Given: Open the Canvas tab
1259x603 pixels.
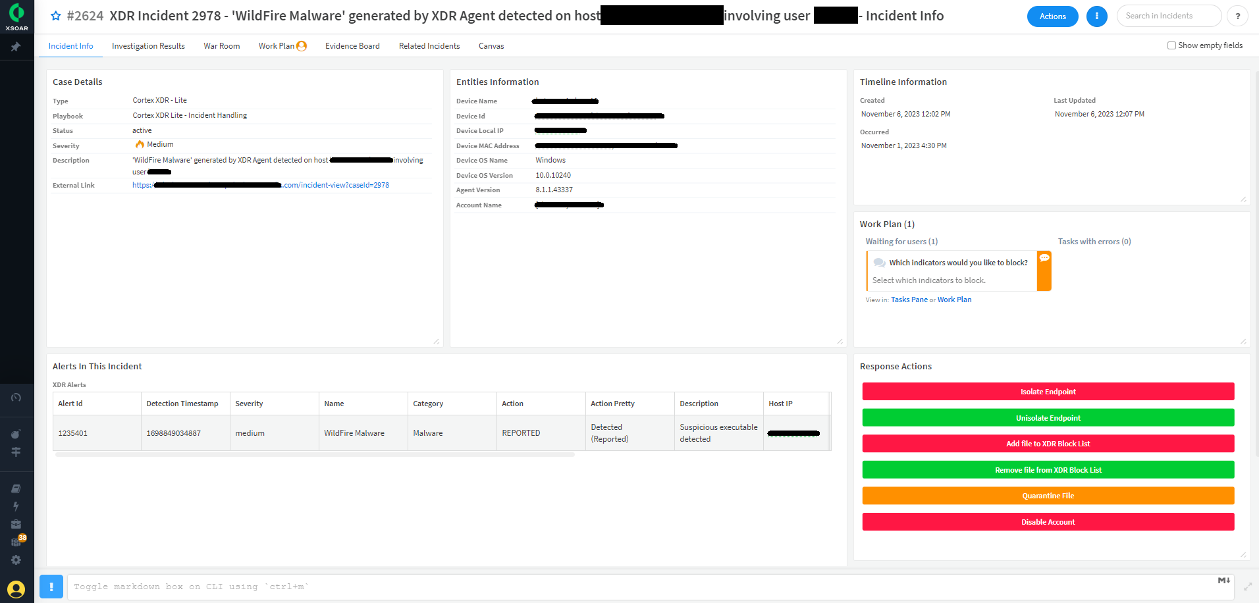Looking at the screenshot, I should pos(491,46).
